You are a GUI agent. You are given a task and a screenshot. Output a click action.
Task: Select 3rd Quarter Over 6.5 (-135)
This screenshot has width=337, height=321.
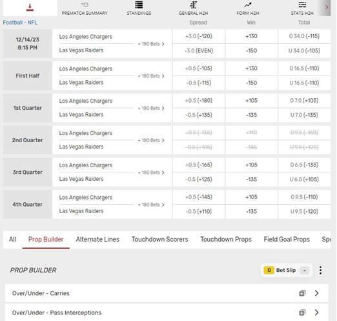[304, 165]
